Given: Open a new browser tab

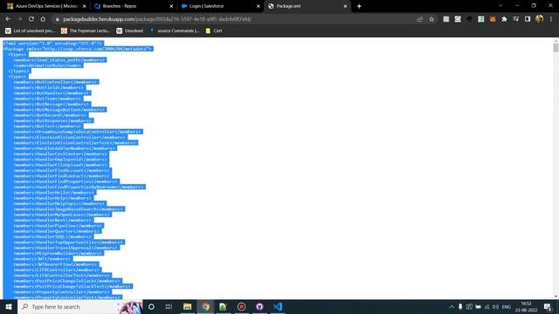Looking at the screenshot, I should pyautogui.click(x=359, y=6).
